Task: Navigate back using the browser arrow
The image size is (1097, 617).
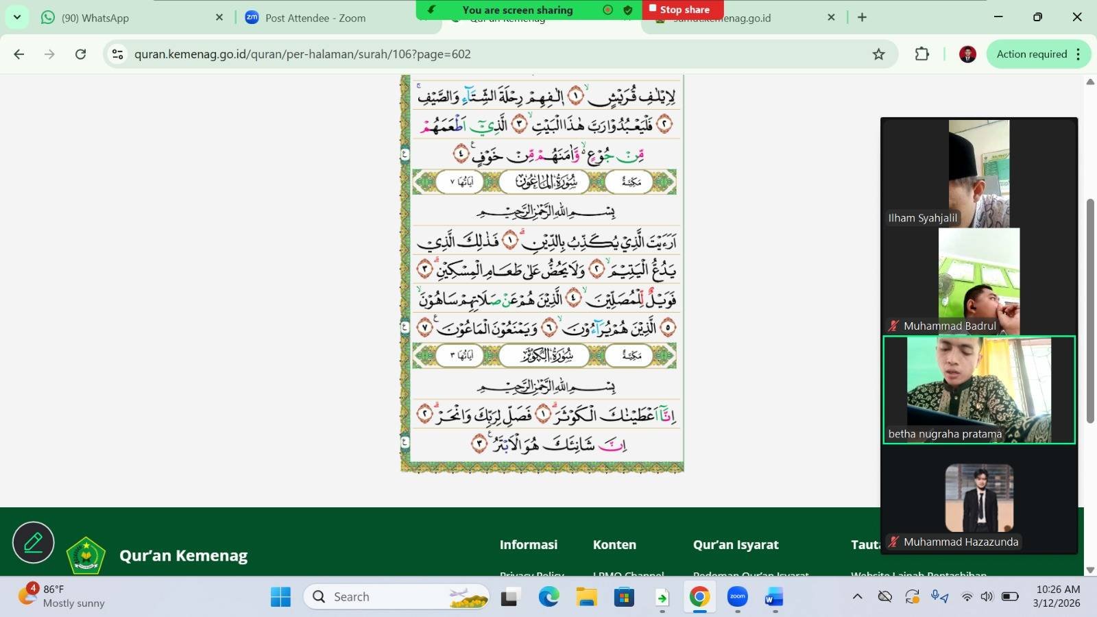Action: pyautogui.click(x=19, y=53)
